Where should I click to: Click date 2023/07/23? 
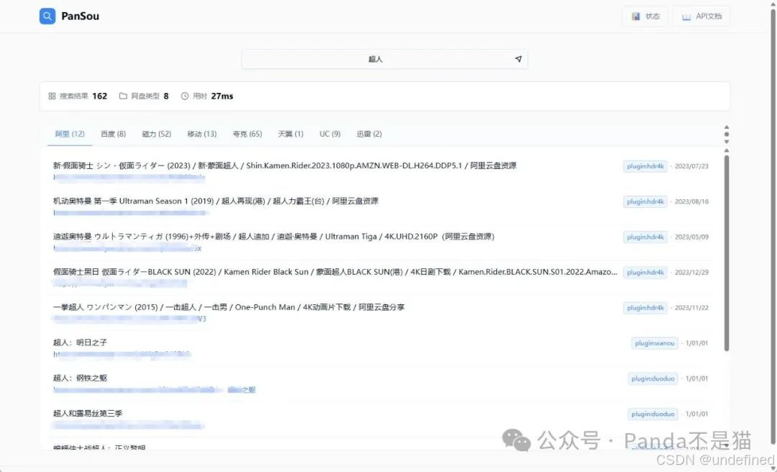(x=692, y=166)
